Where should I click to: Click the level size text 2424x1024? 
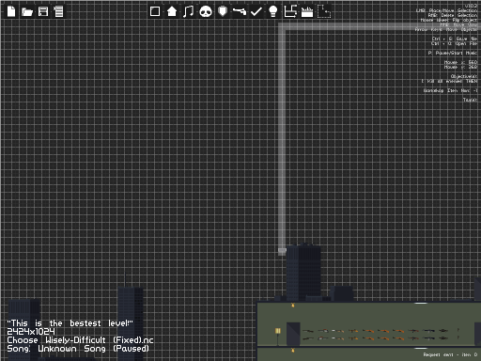[31, 332]
